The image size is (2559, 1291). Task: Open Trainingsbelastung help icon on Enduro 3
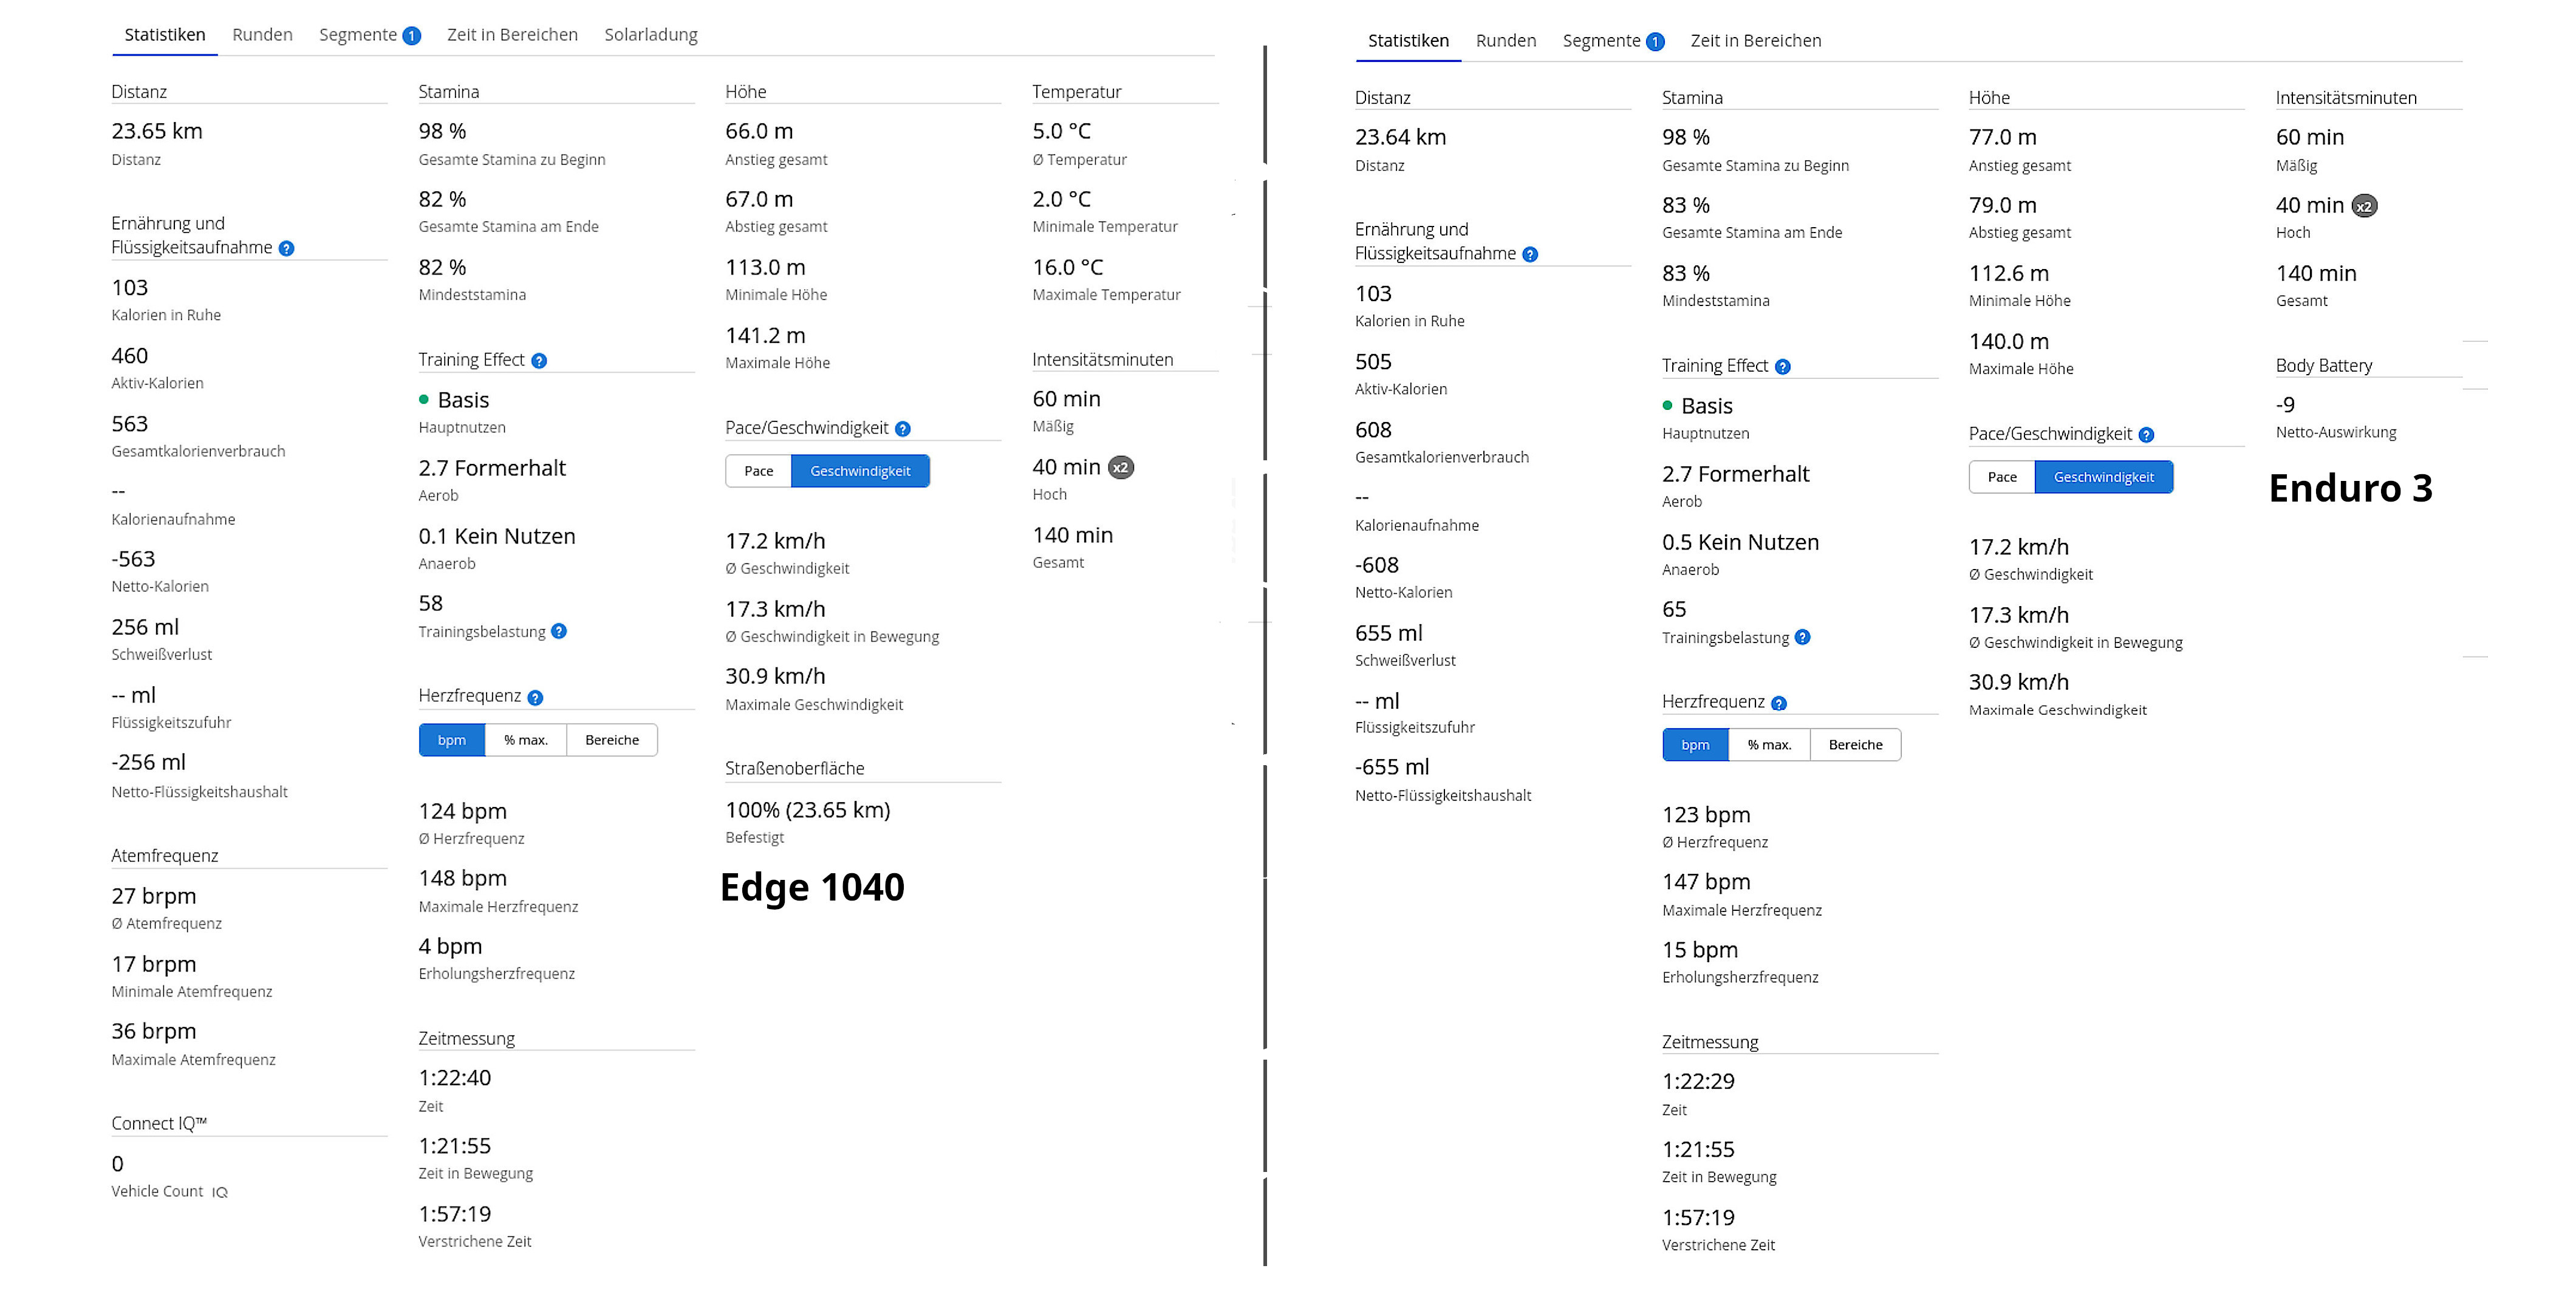click(x=1803, y=638)
